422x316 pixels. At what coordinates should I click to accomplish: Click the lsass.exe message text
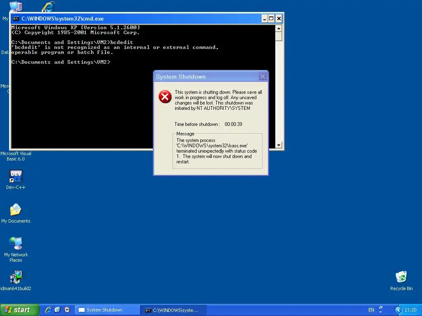click(x=217, y=151)
